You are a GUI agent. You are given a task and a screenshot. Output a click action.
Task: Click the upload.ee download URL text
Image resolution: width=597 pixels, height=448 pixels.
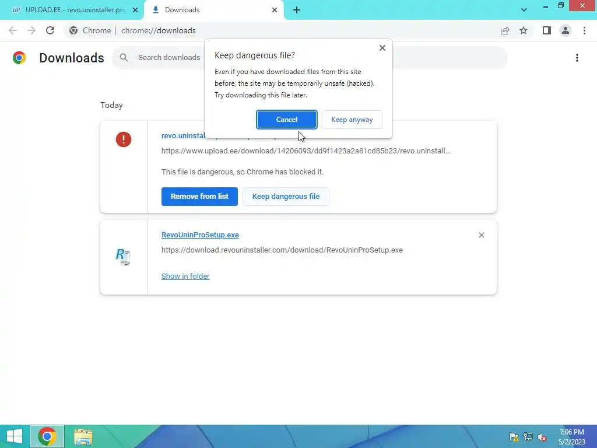(305, 151)
